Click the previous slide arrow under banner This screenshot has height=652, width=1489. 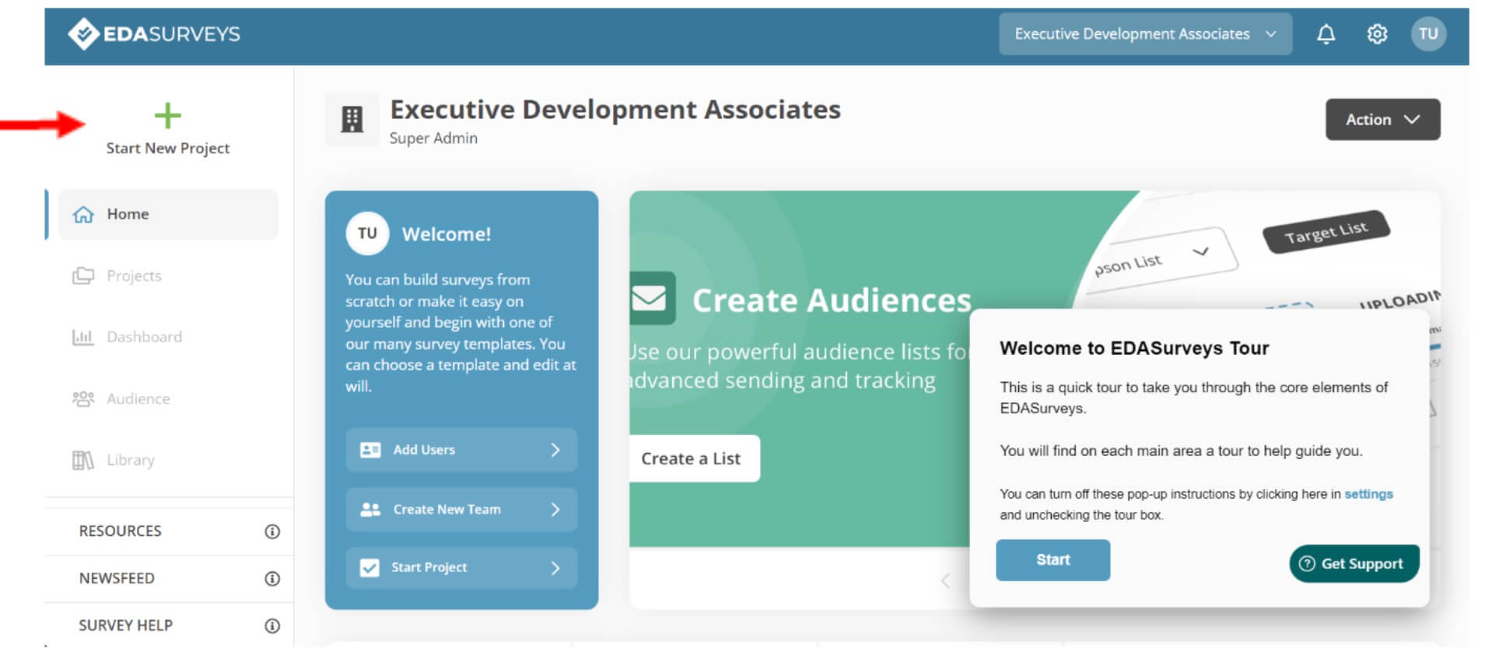pos(945,580)
